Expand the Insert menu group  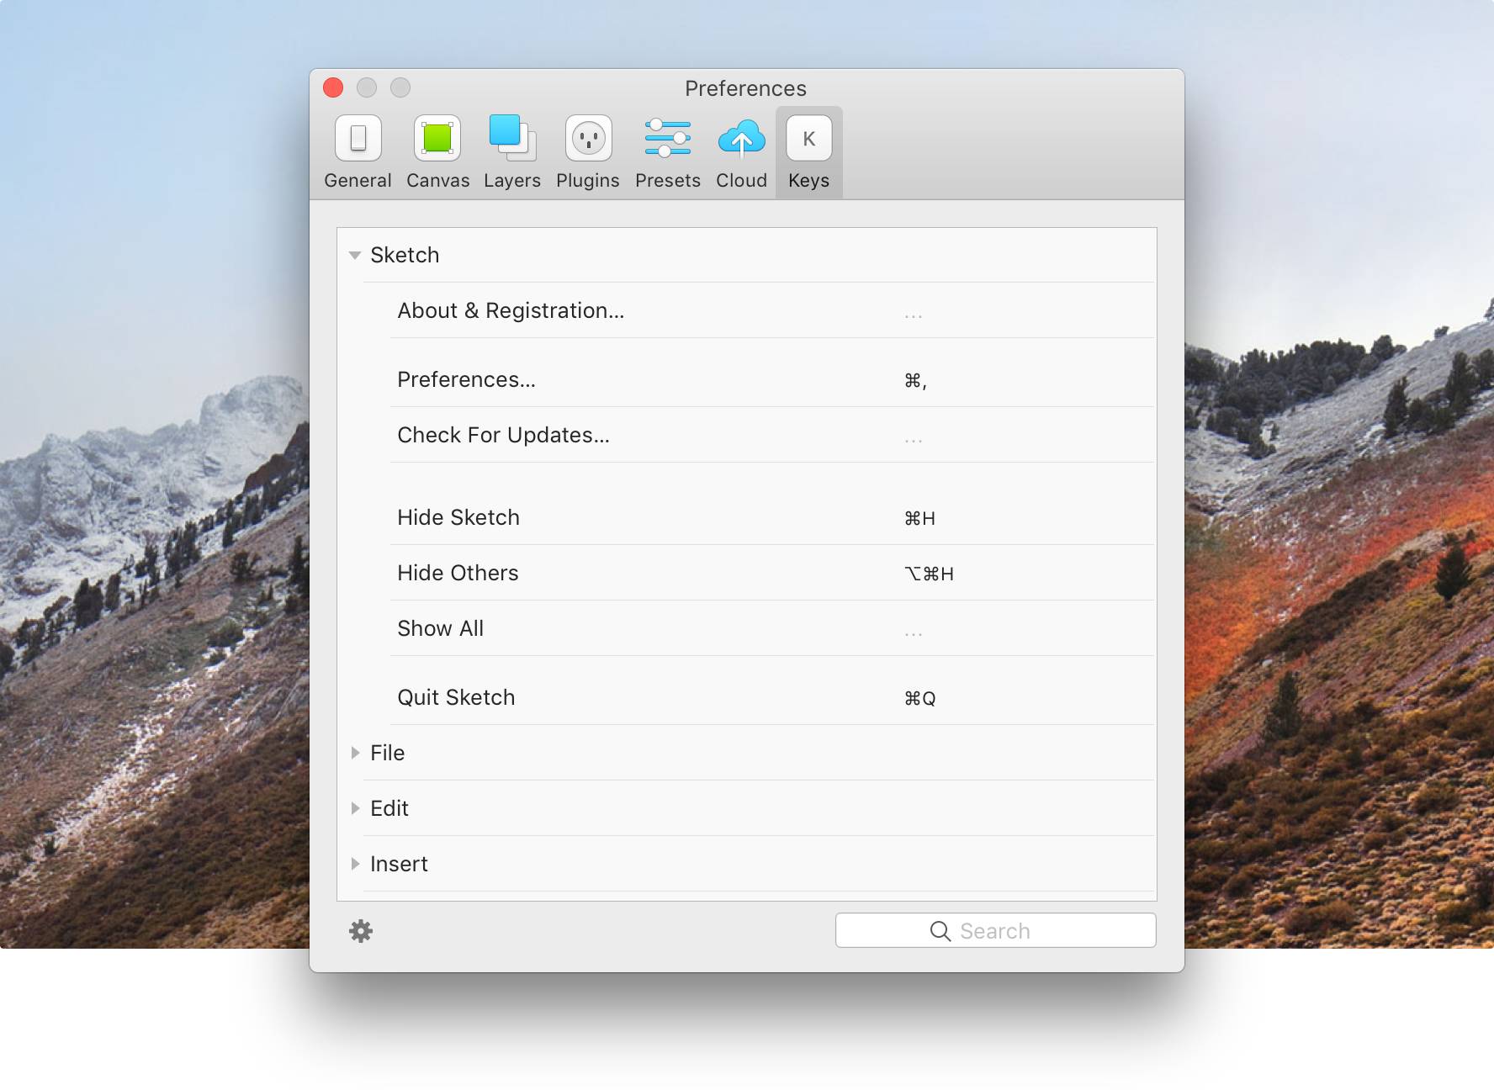pyautogui.click(x=355, y=864)
